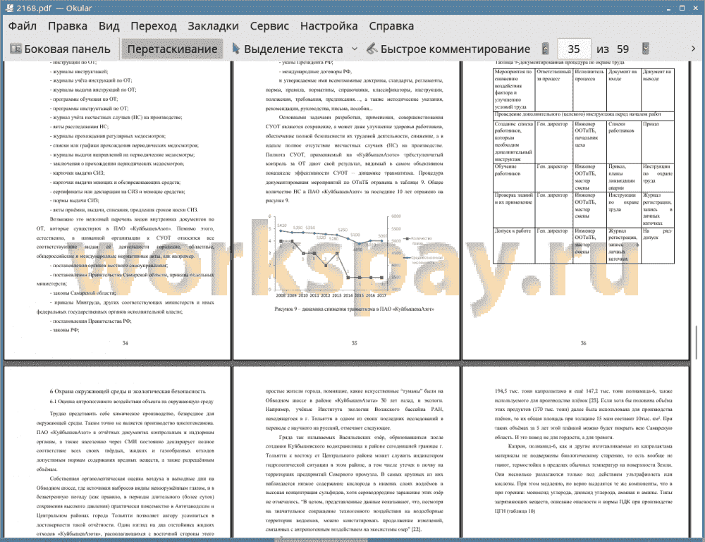Click the line '- законы Самарской области;'
The image size is (705, 542).
[x=83, y=293]
